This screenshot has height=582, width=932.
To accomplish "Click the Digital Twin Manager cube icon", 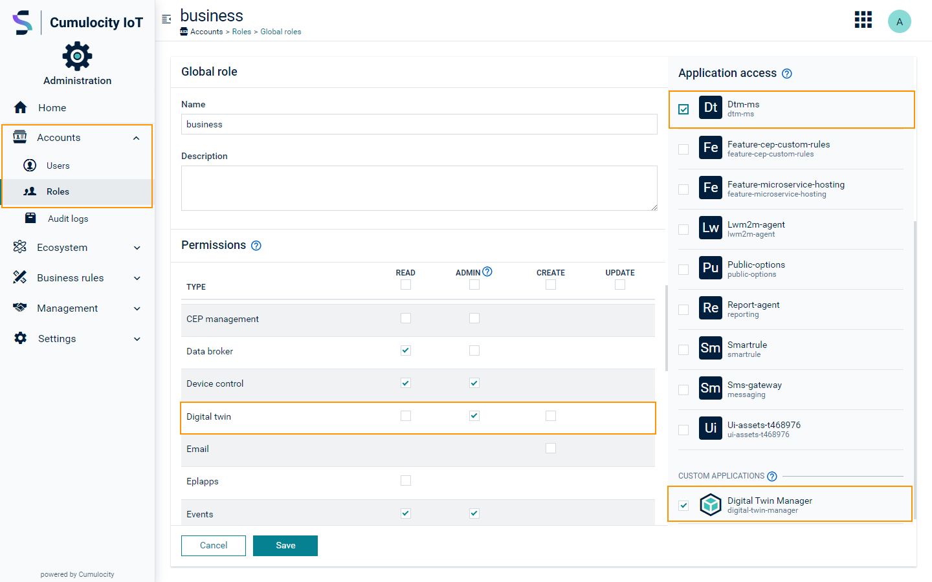I will (711, 504).
